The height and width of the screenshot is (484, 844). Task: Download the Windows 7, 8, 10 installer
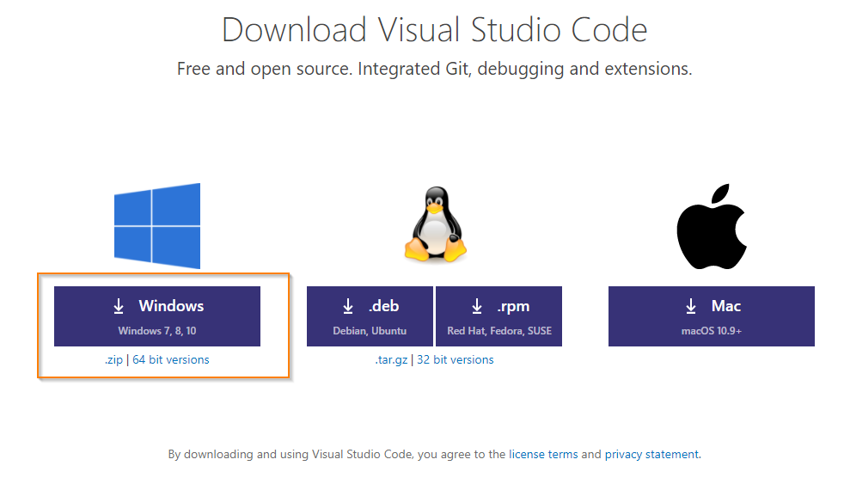(157, 316)
